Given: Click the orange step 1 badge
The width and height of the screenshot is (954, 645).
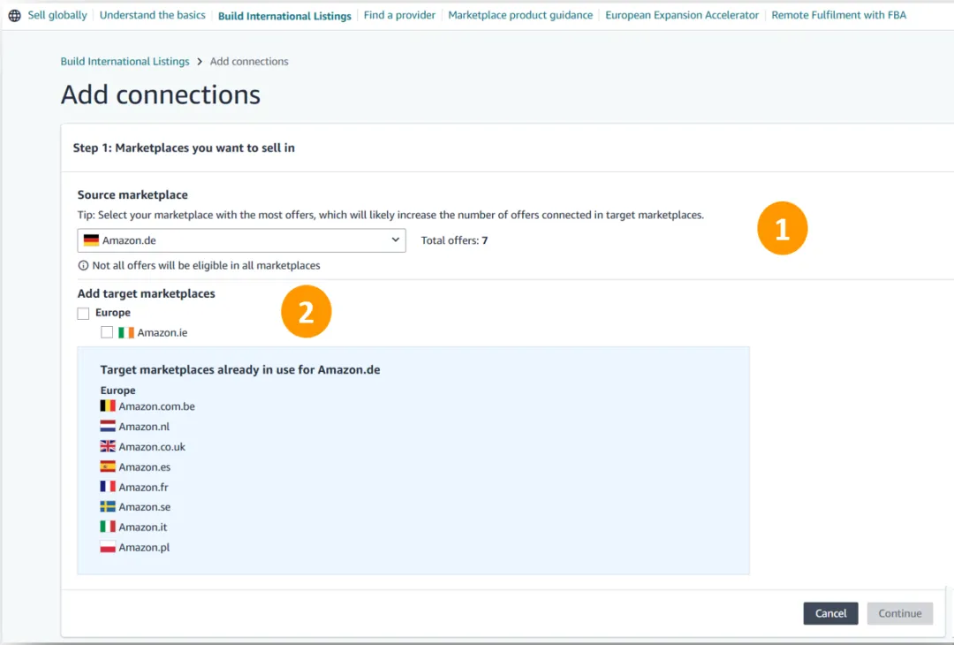Looking at the screenshot, I should click(782, 229).
